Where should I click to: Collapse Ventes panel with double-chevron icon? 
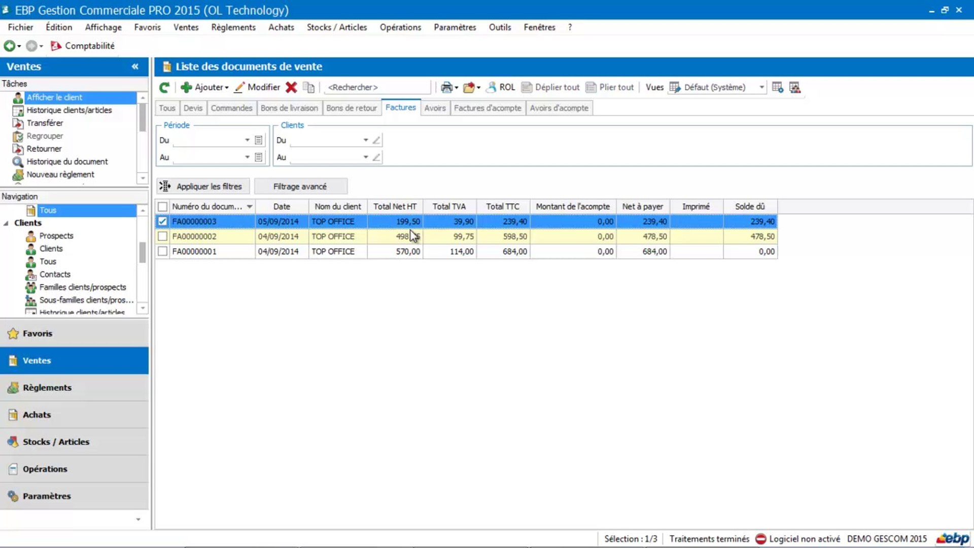point(135,66)
